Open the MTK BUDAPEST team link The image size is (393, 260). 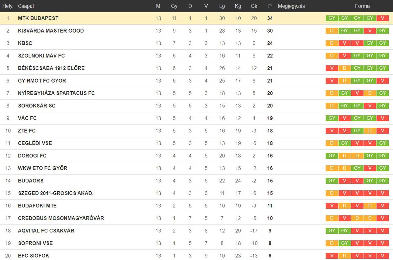38,18
